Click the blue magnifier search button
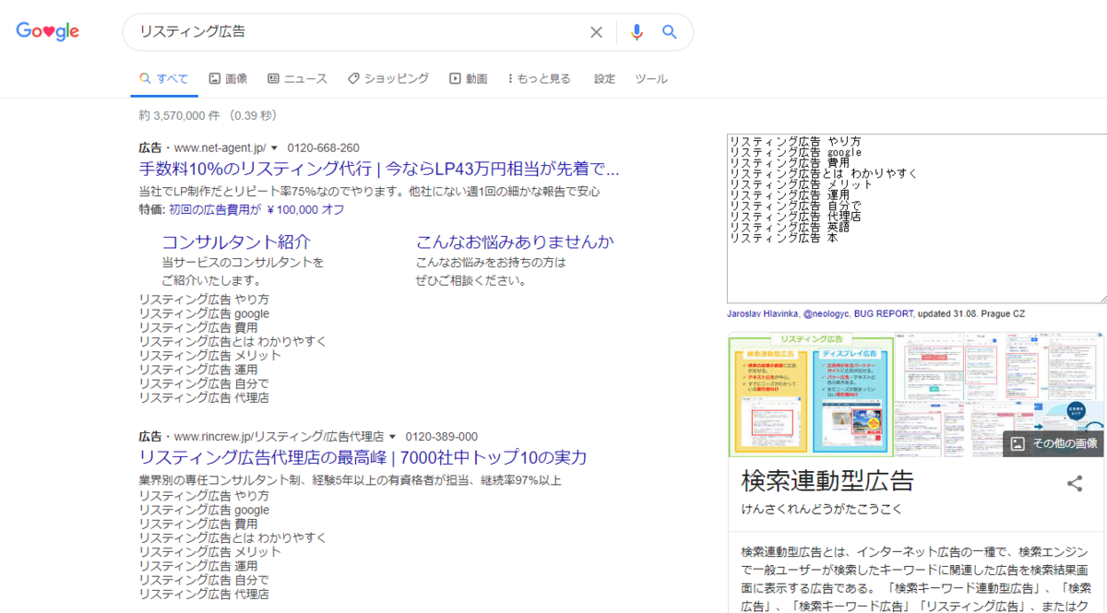The width and height of the screenshot is (1107, 613). 670,32
